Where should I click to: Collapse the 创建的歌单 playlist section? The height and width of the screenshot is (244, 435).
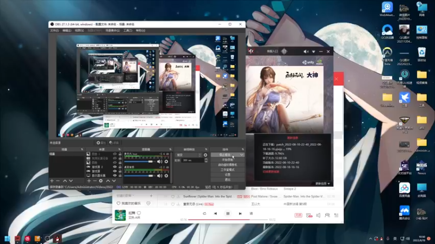coord(125,196)
